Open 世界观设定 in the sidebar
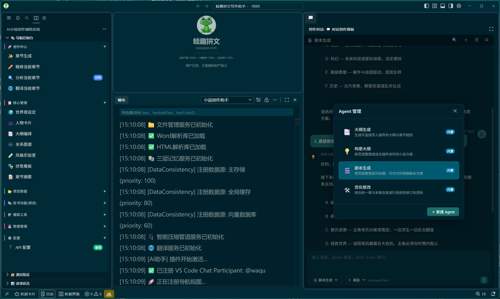This screenshot has width=500, height=299. tap(56, 112)
